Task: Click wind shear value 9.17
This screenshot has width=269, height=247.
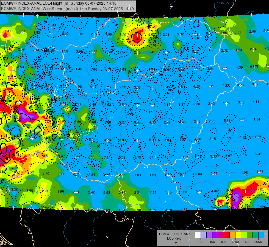Action: pos(167,105)
